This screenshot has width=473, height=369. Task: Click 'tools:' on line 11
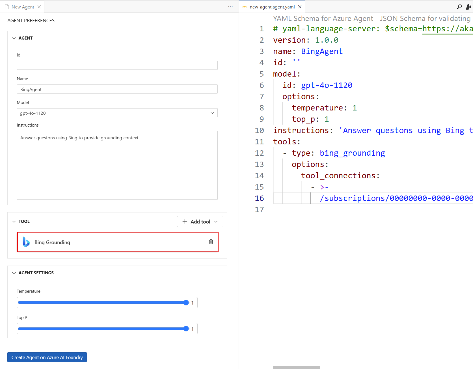pos(287,142)
